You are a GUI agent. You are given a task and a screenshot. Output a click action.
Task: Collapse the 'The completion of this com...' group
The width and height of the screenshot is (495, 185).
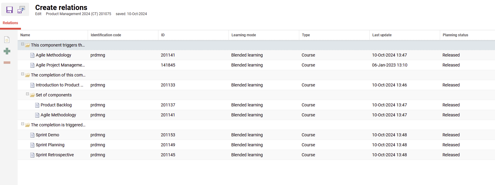pyautogui.click(x=22, y=74)
